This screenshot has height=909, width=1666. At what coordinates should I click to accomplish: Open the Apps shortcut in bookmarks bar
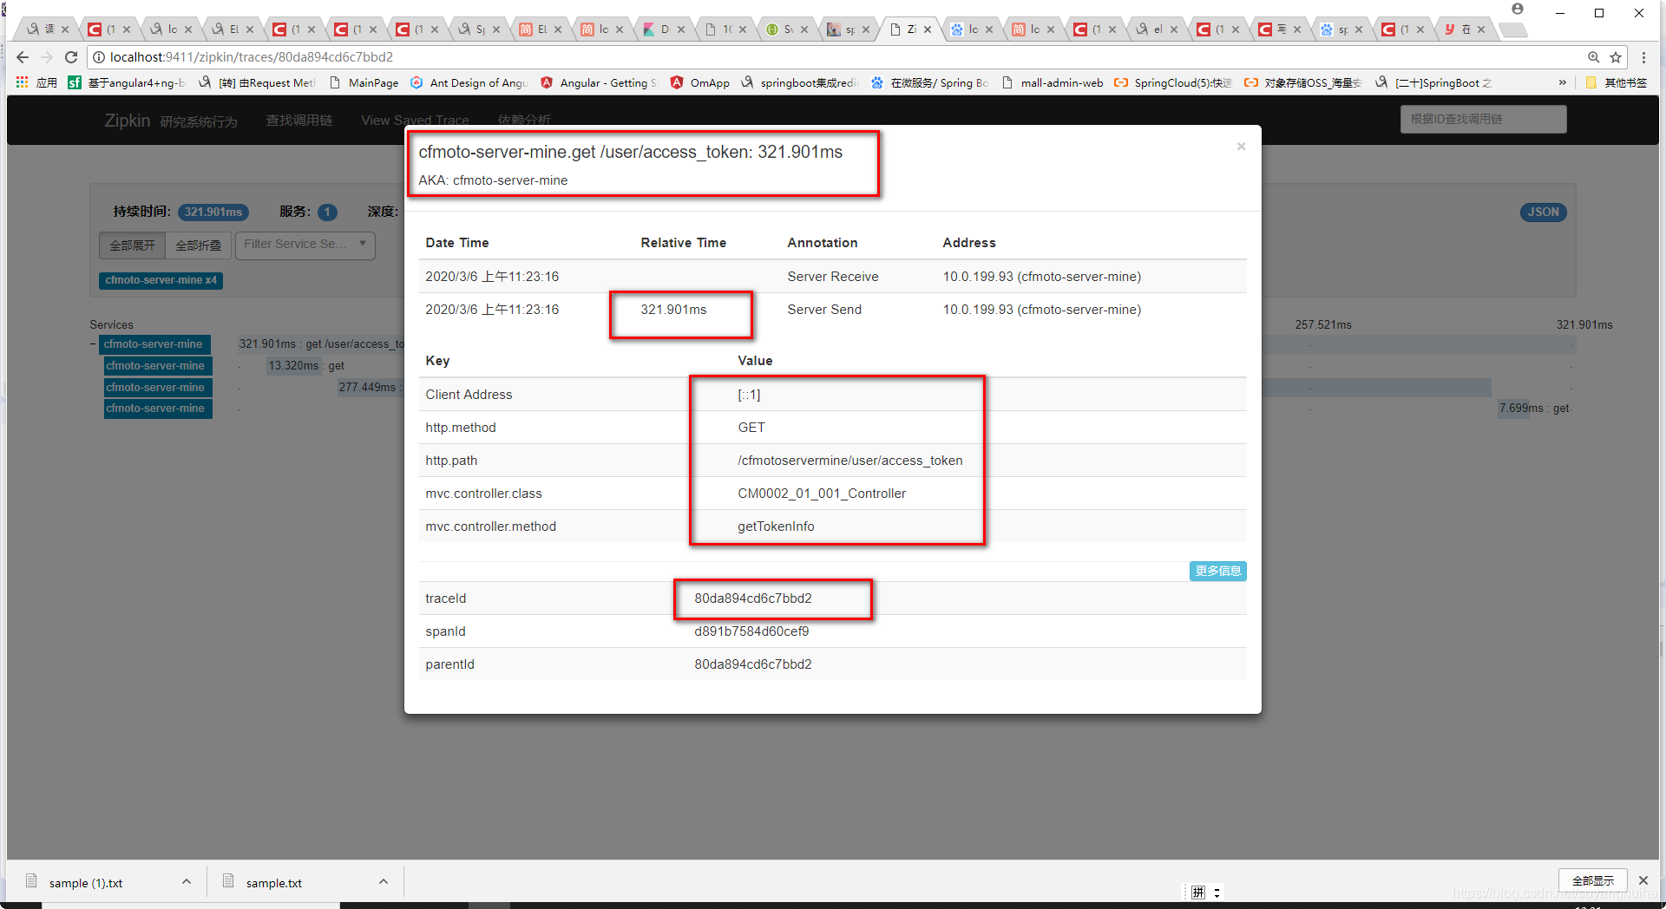37,82
